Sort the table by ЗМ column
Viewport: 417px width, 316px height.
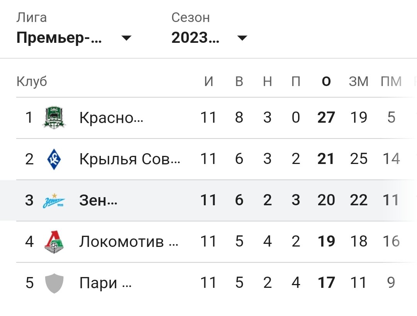coord(359,81)
